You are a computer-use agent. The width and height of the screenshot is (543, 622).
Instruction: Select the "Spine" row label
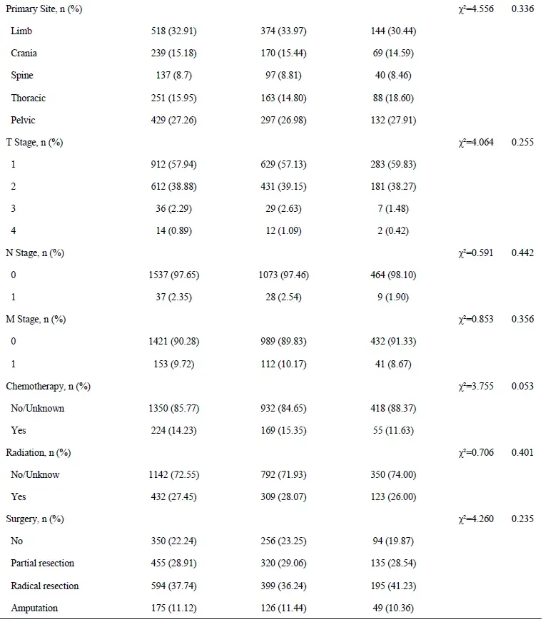[22, 76]
